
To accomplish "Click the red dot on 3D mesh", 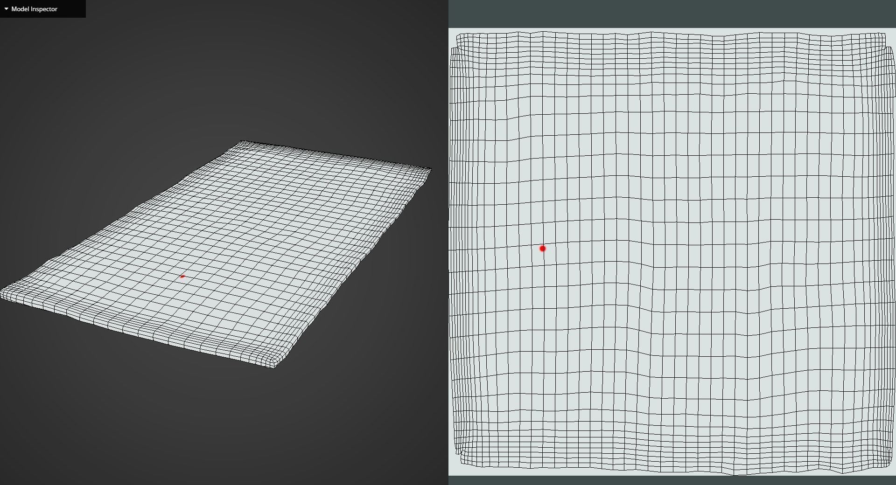I will (x=182, y=277).
